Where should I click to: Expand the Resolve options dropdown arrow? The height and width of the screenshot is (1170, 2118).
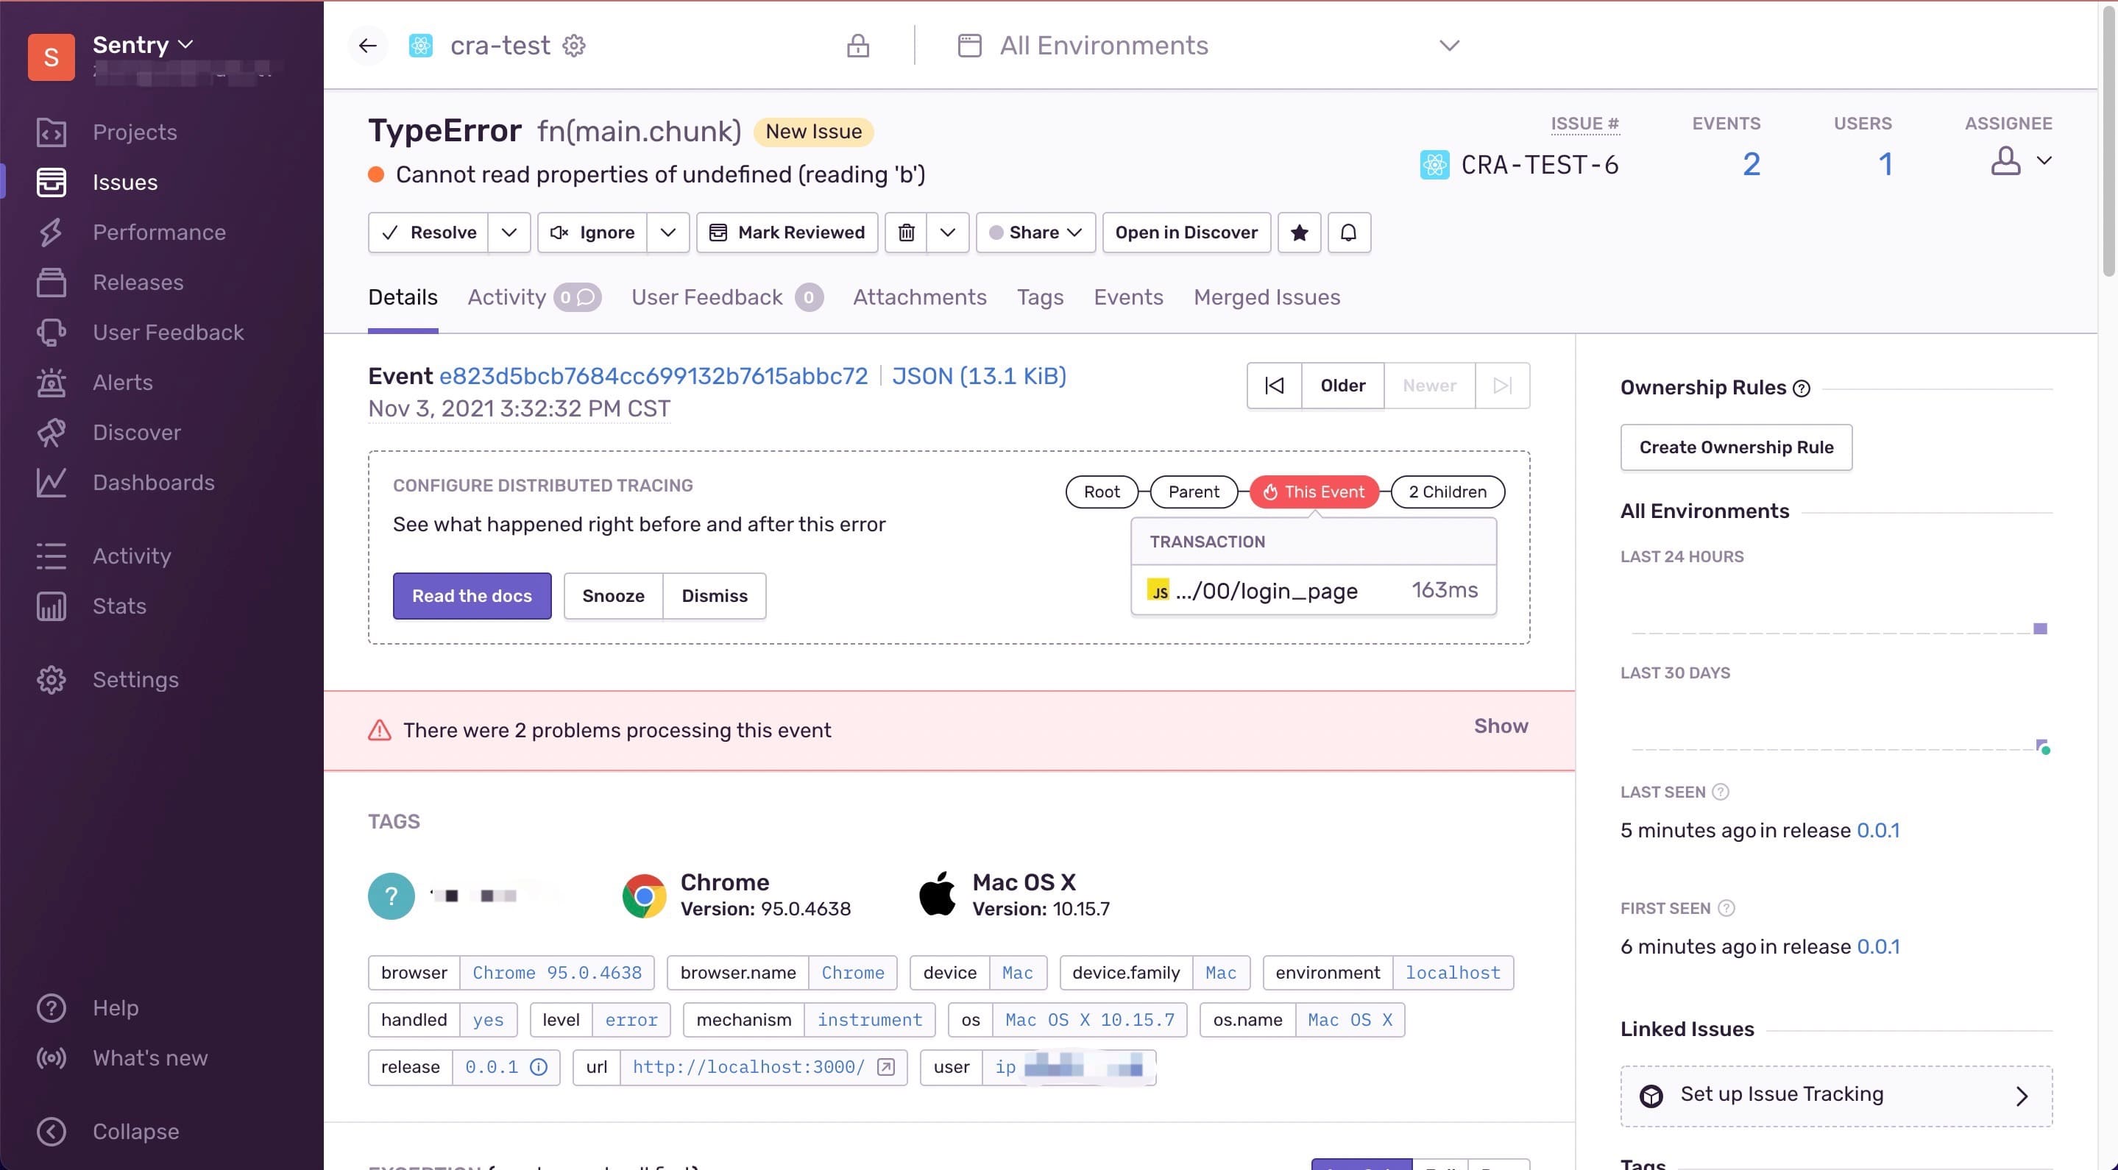pos(509,233)
